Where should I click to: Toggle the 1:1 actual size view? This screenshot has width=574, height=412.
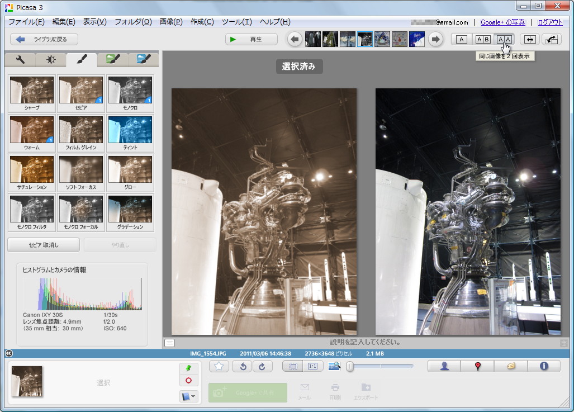[313, 366]
